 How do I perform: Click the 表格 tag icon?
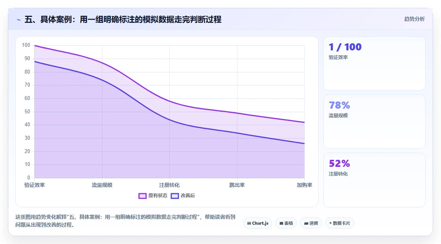(x=281, y=223)
